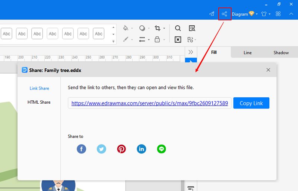Click the Replace Shape icon

click(190, 39)
